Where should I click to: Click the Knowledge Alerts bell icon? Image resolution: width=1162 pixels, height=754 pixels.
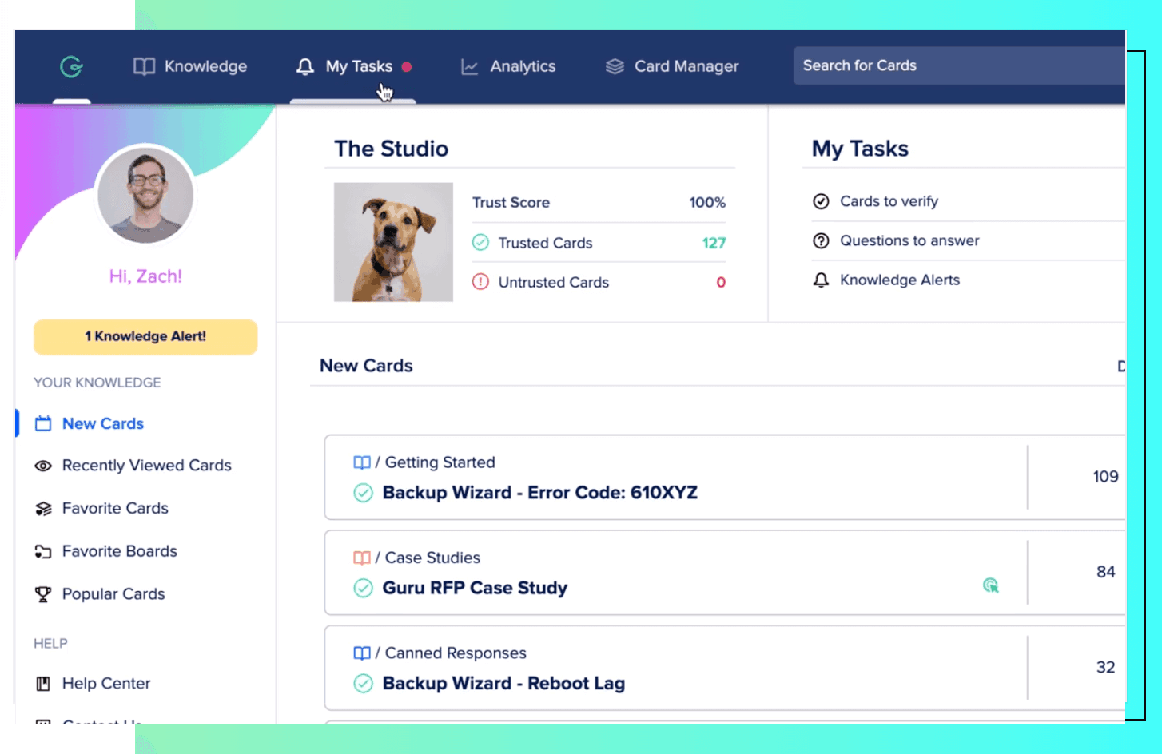pyautogui.click(x=821, y=280)
